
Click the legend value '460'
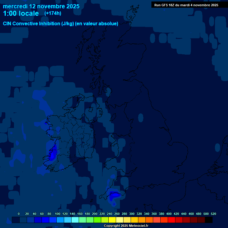pos(191,214)
